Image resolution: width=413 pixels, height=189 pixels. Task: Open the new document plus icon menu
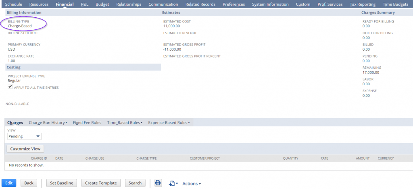point(173,183)
